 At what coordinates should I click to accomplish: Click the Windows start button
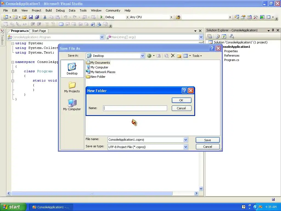click(13, 207)
